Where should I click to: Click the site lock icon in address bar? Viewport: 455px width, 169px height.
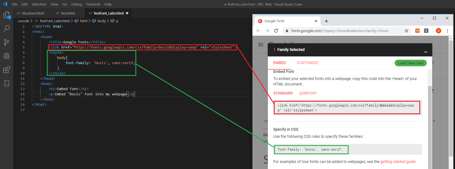(x=287, y=31)
